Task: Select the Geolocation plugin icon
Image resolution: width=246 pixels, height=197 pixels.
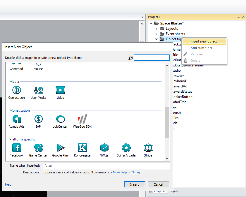Action: click(17, 90)
